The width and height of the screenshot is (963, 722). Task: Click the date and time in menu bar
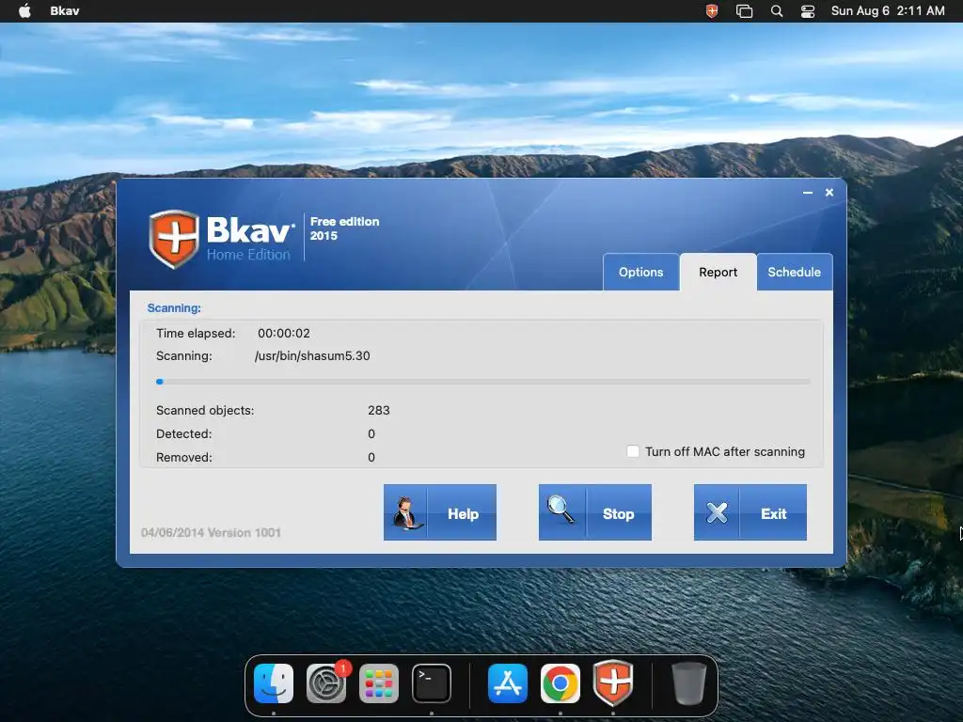tap(888, 10)
